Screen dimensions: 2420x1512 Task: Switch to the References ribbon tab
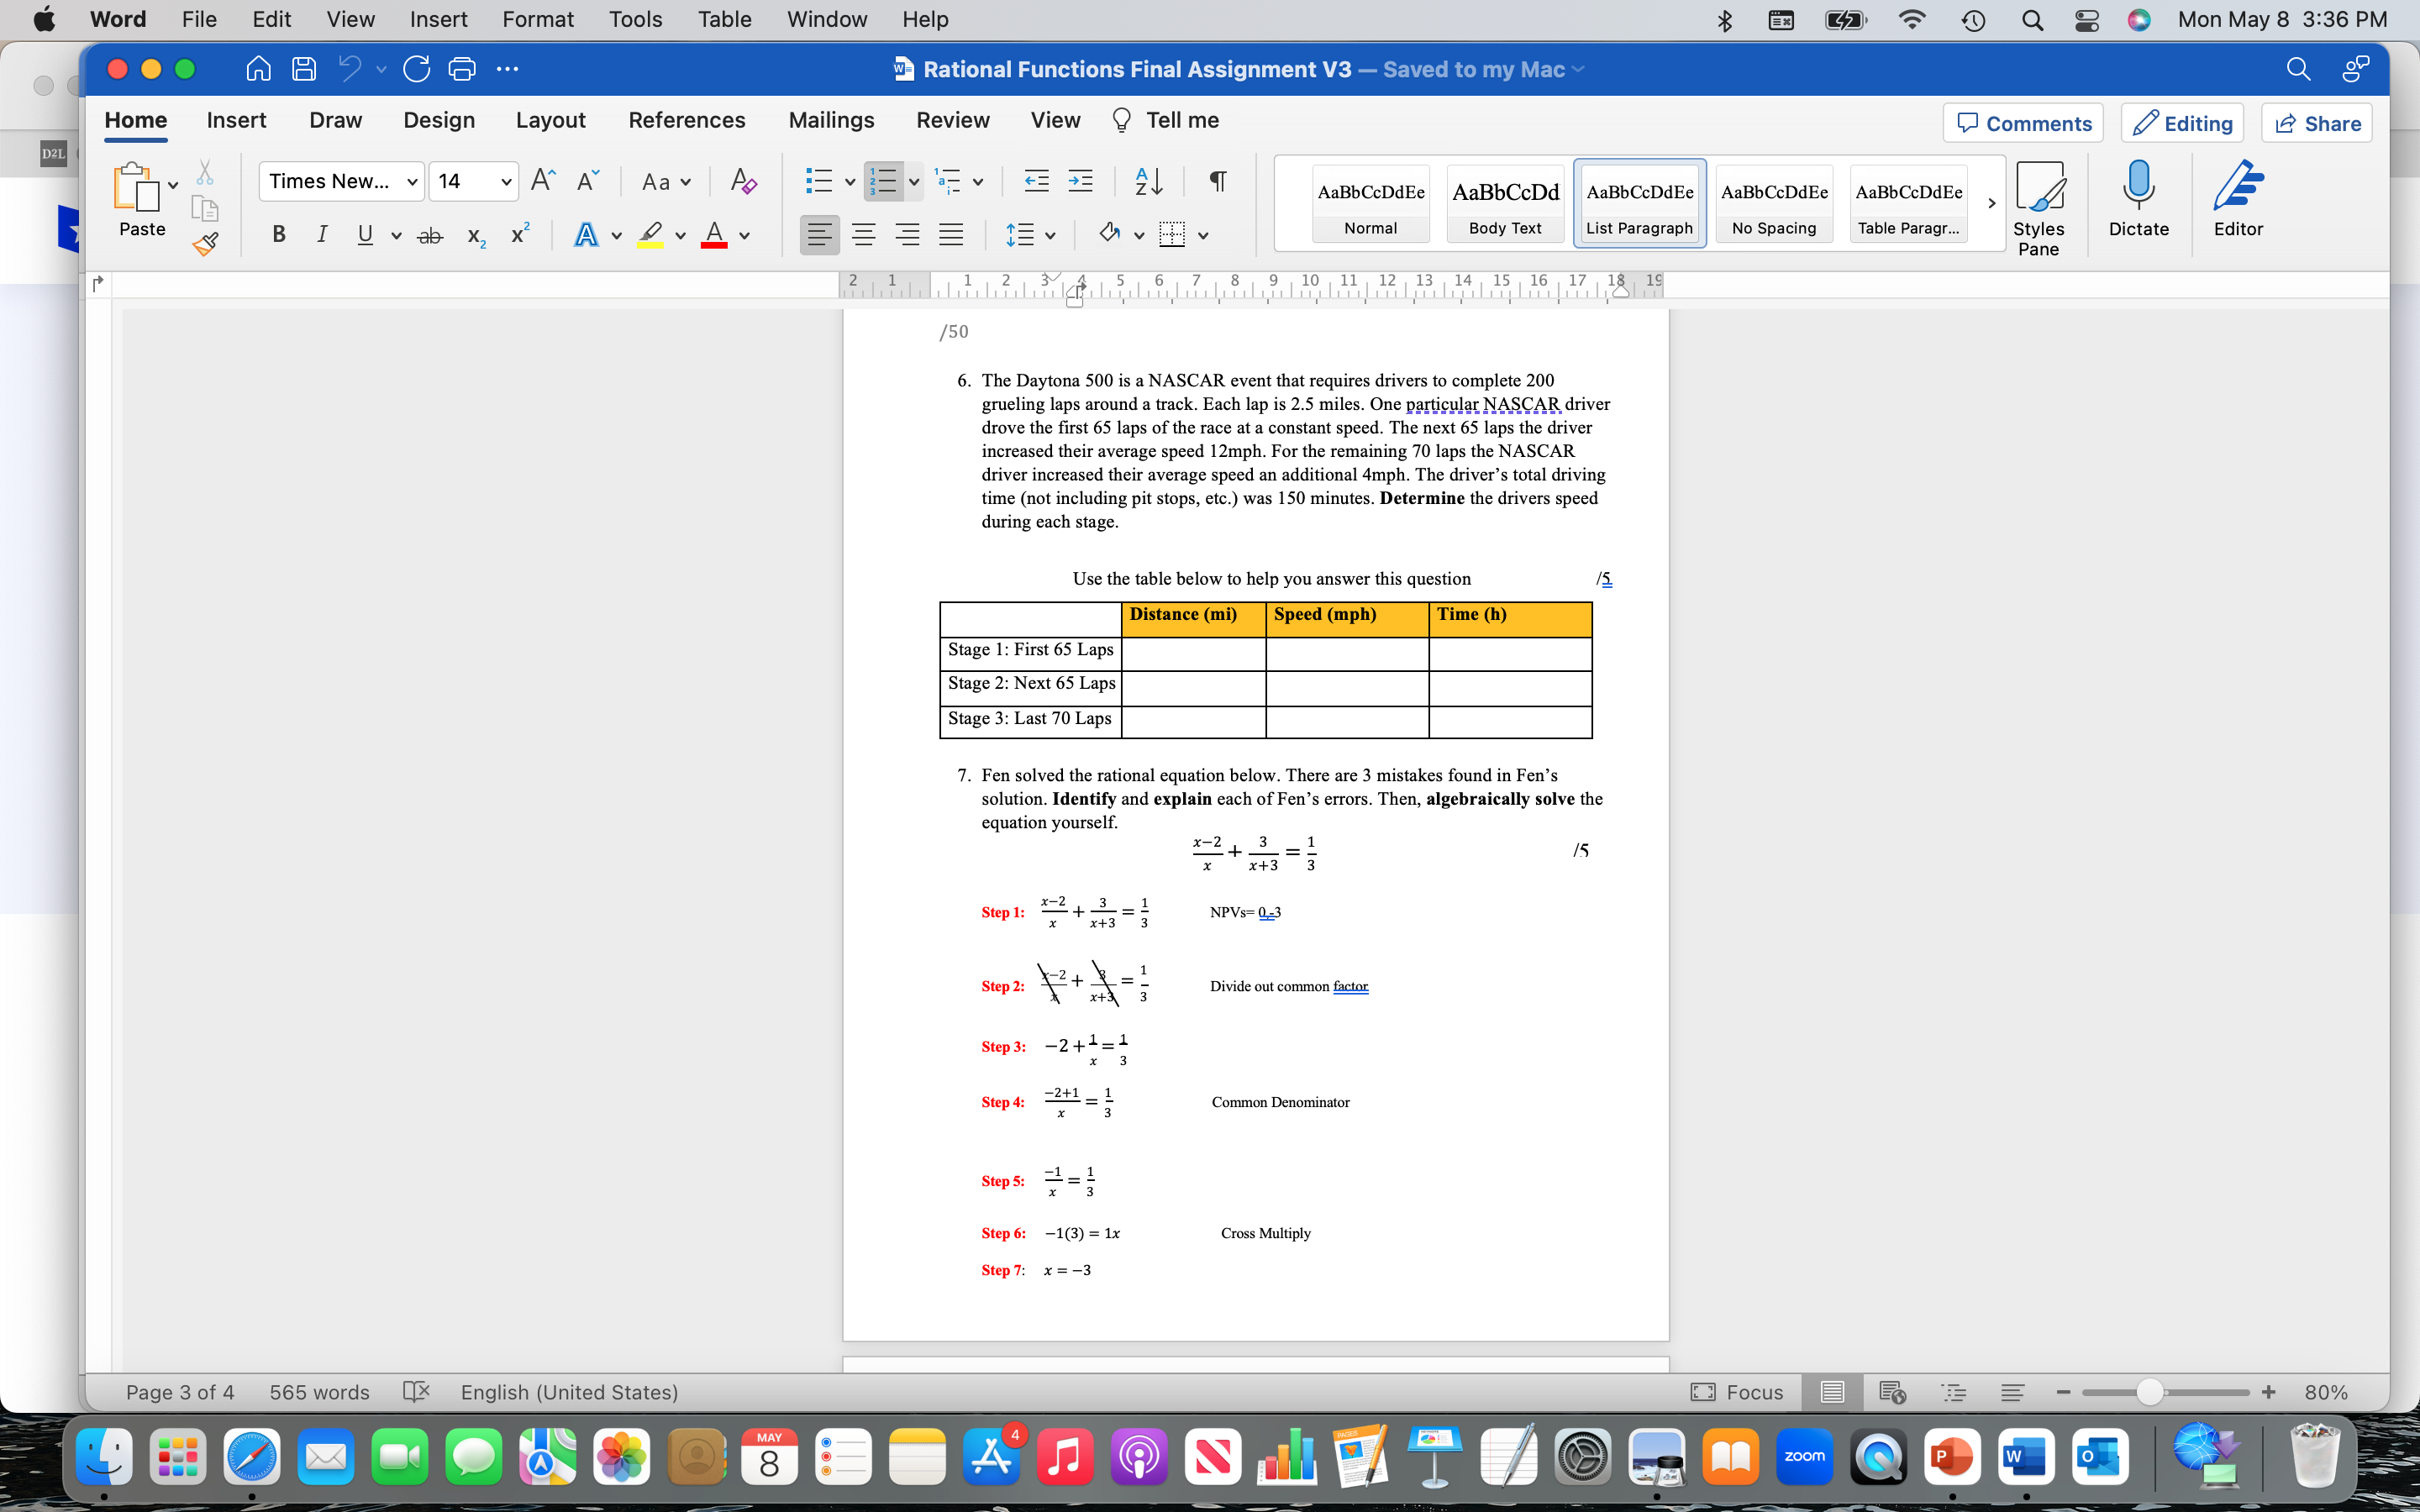coord(687,120)
